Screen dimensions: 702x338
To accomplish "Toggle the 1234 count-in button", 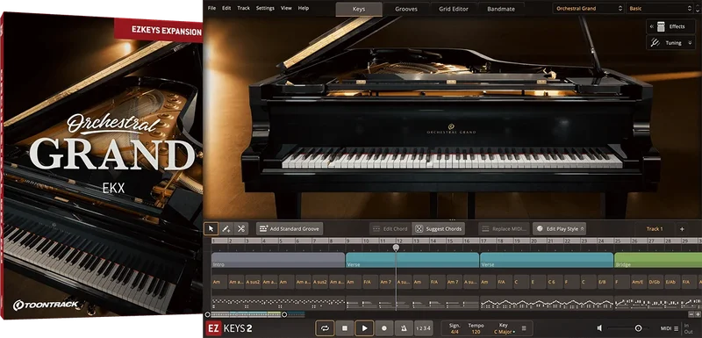I will pyautogui.click(x=423, y=328).
